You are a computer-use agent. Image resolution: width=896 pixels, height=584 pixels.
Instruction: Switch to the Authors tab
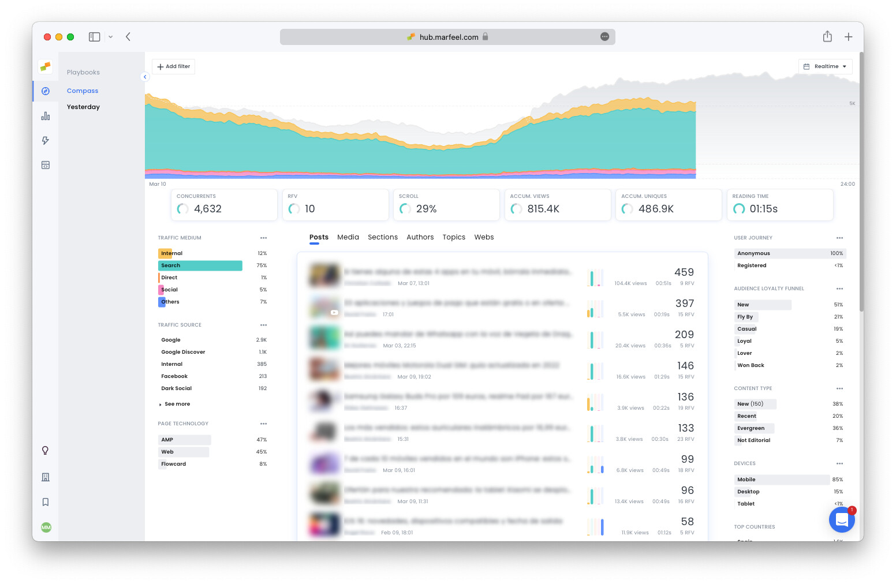[x=420, y=237]
